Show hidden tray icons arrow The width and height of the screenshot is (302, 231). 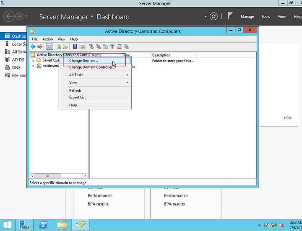260,225
